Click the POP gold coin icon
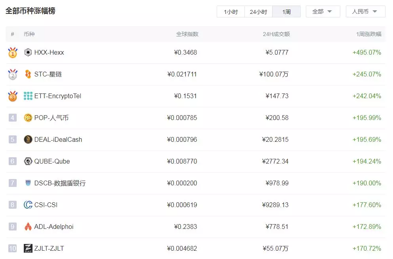This screenshot has height=259, width=393. 28,118
